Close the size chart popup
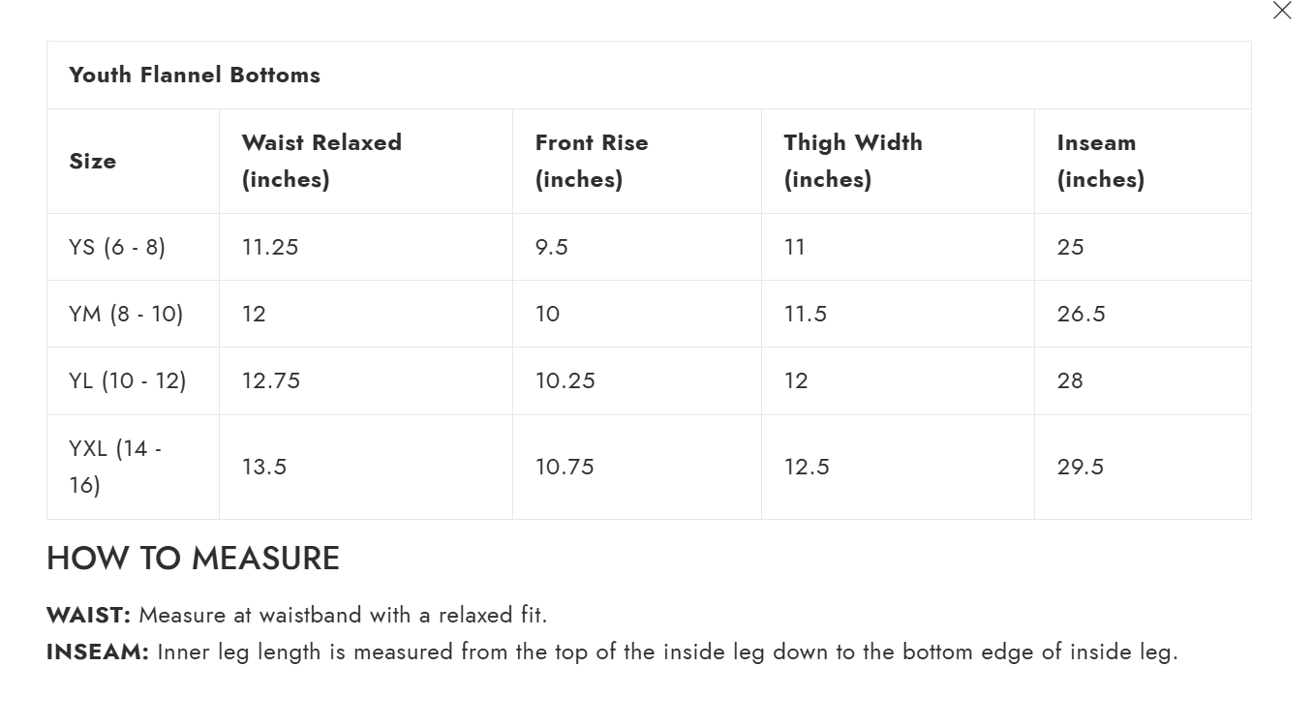This screenshot has height=727, width=1314. point(1281,11)
